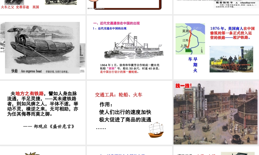
Task: Click the text 使人们出行的速度加快
Action: [x=125, y=112]
